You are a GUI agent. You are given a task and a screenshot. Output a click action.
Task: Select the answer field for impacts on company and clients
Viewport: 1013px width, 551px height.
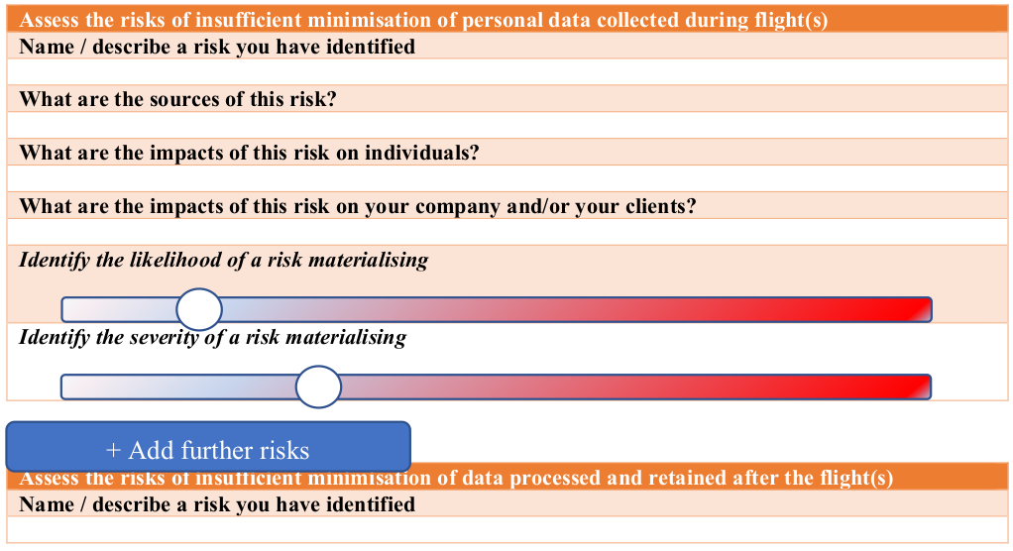[x=507, y=232]
